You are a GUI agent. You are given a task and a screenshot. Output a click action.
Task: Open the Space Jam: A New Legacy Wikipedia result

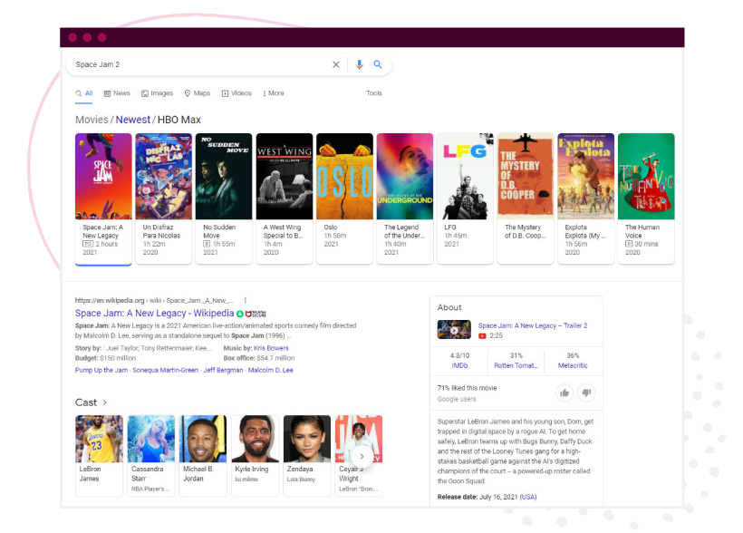coord(154,314)
